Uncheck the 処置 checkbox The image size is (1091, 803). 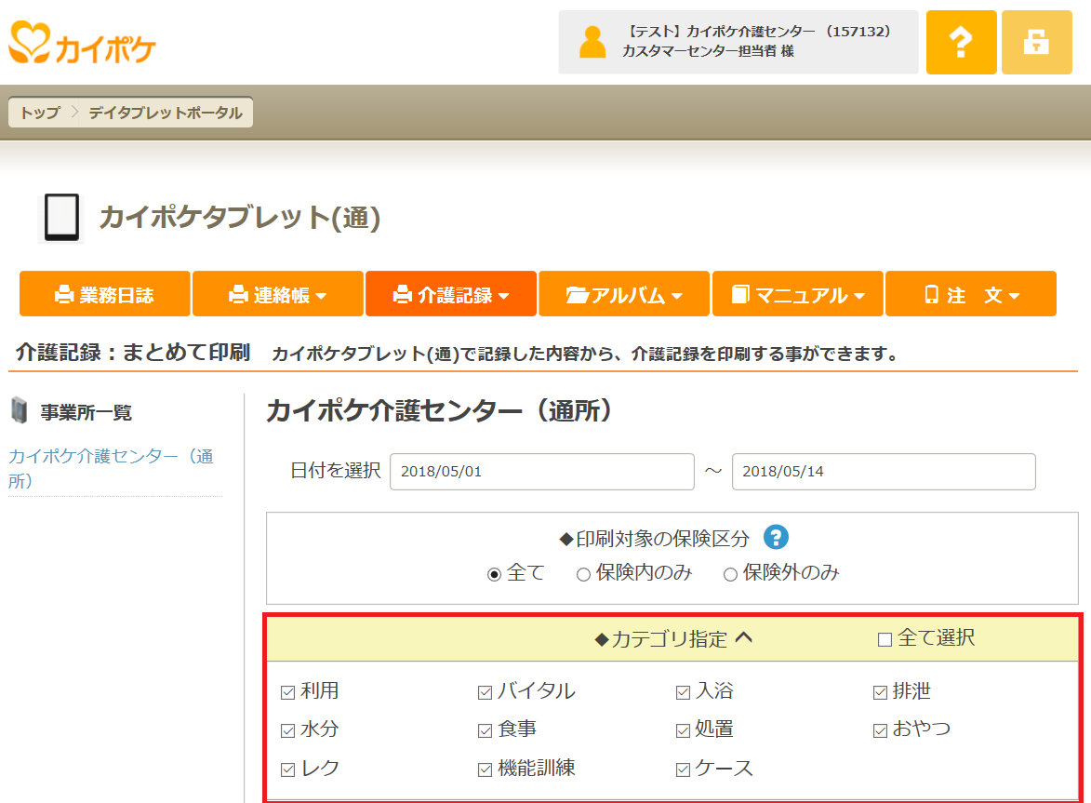point(683,730)
